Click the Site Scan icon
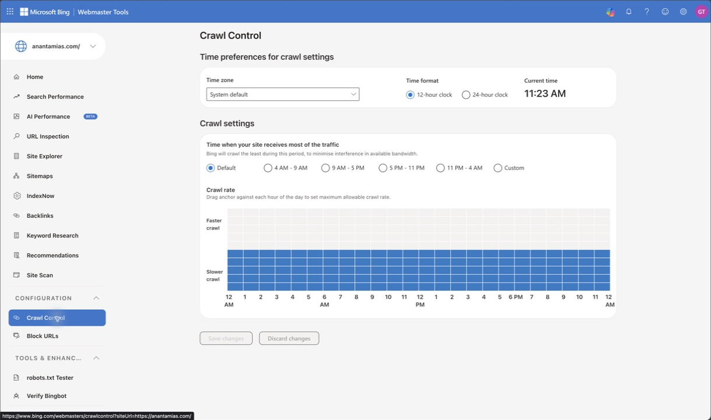 click(16, 275)
